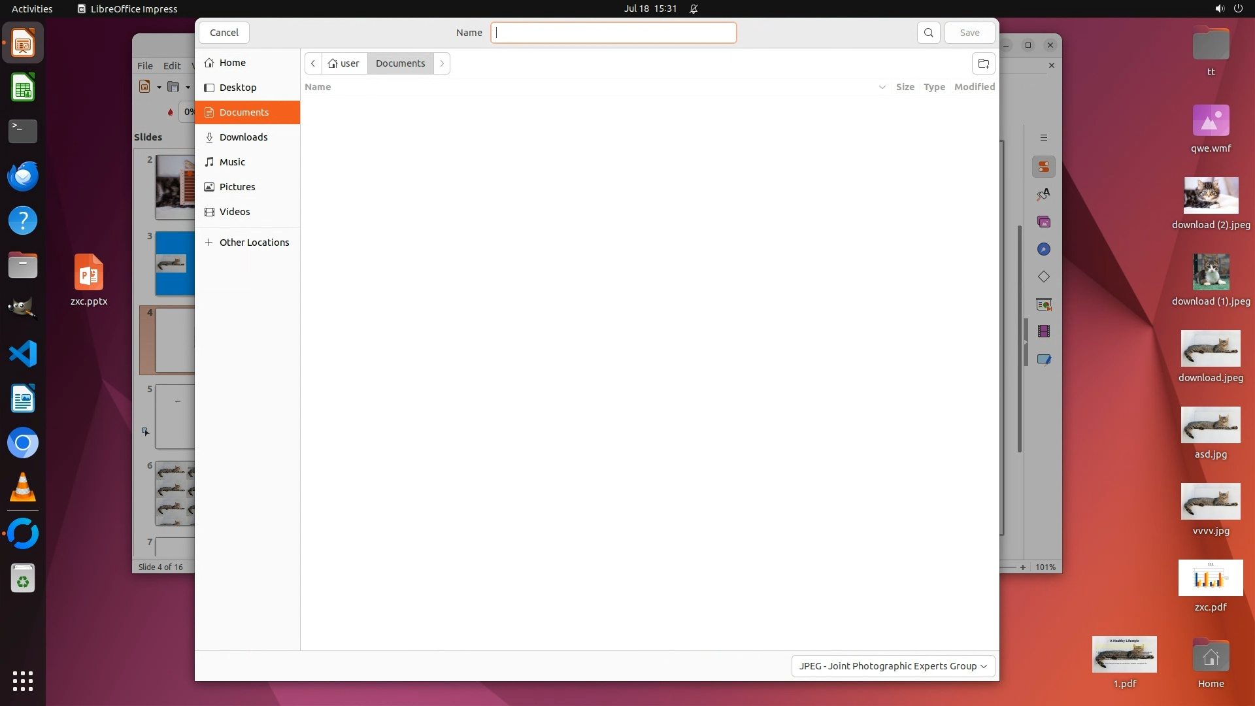The width and height of the screenshot is (1255, 706).
Task: Click the user breadcrumb path button
Action: [x=344, y=63]
